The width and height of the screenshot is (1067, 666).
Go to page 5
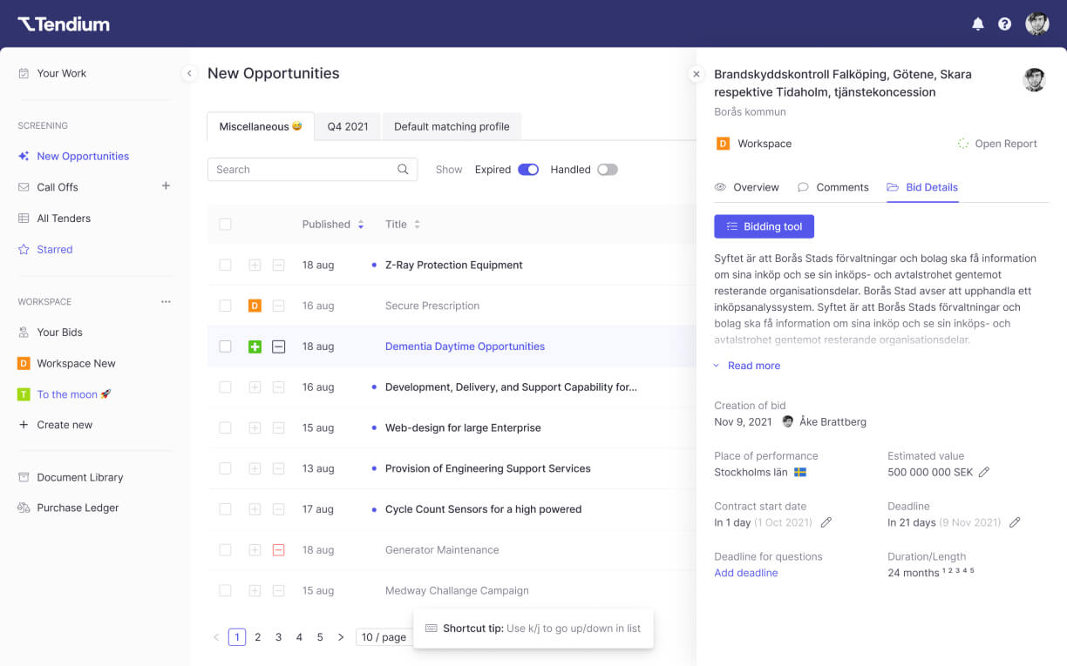click(x=320, y=637)
